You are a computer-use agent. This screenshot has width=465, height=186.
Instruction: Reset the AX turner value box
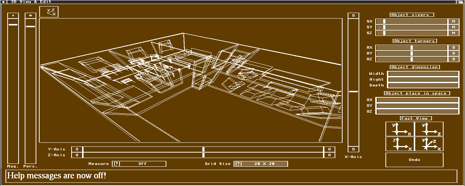(453, 48)
